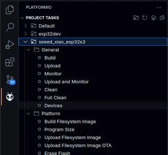Click the layered group tasks icon
The image size is (168, 155).
(153, 18)
